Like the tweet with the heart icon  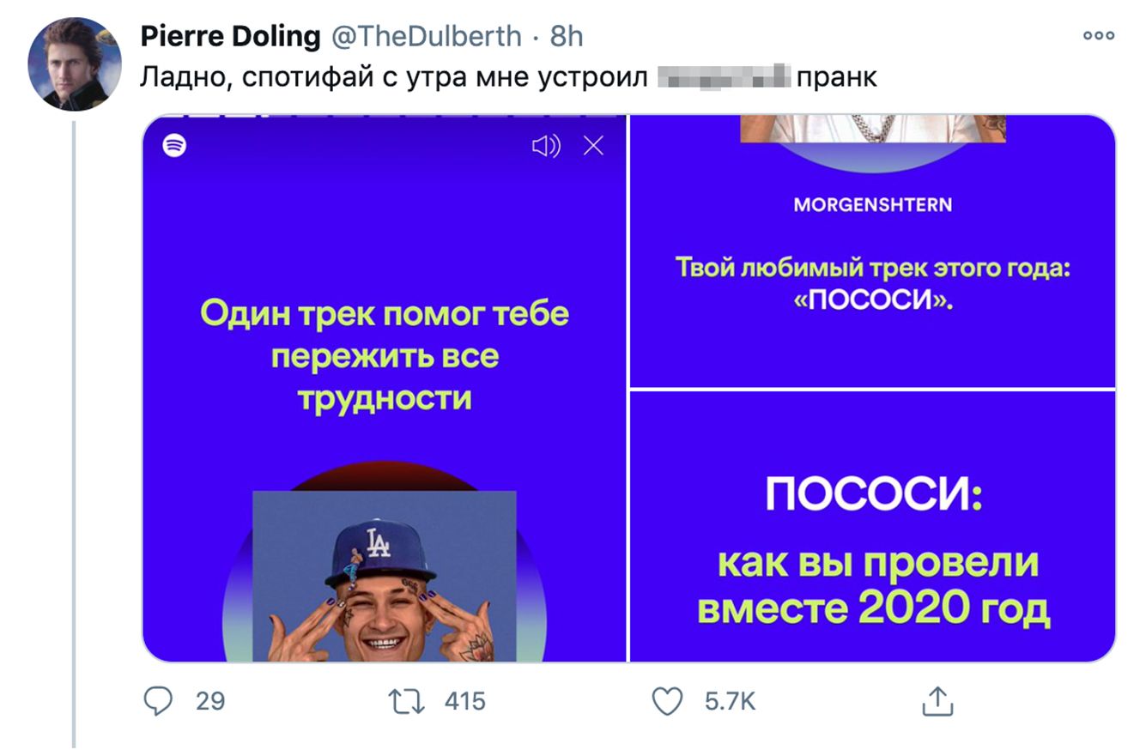coord(667,702)
